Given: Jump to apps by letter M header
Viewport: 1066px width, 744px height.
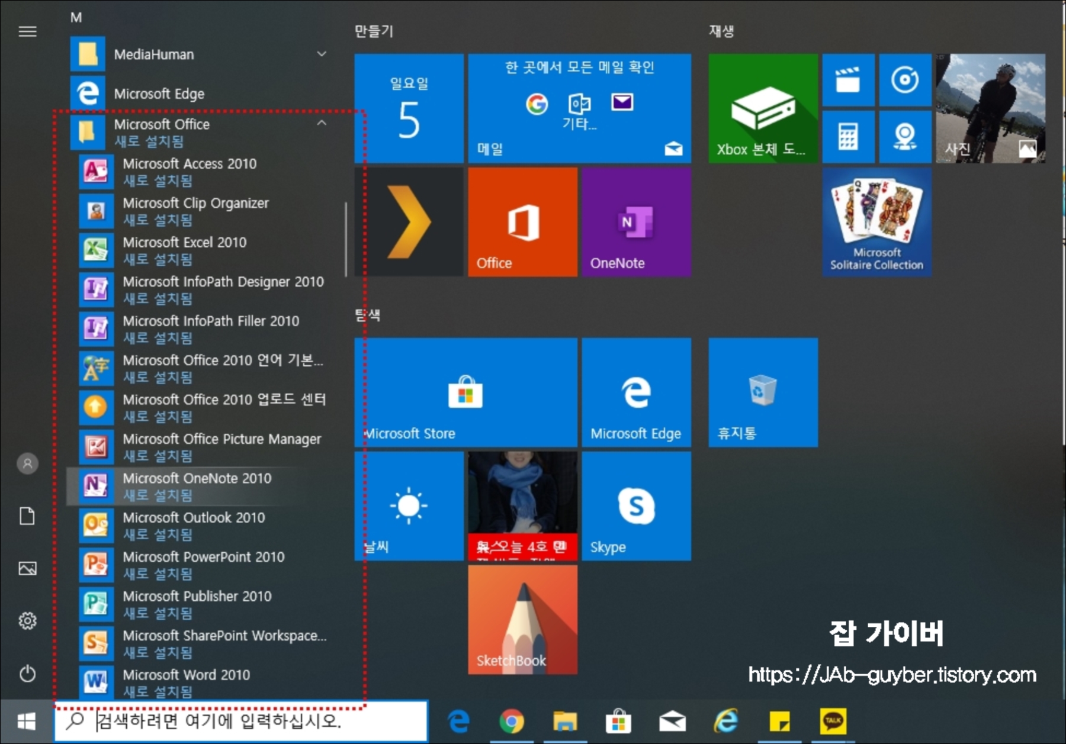Looking at the screenshot, I should pos(76,17).
